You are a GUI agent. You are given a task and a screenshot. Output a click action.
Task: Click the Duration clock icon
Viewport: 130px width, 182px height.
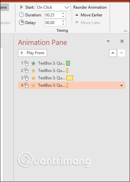click(x=21, y=15)
